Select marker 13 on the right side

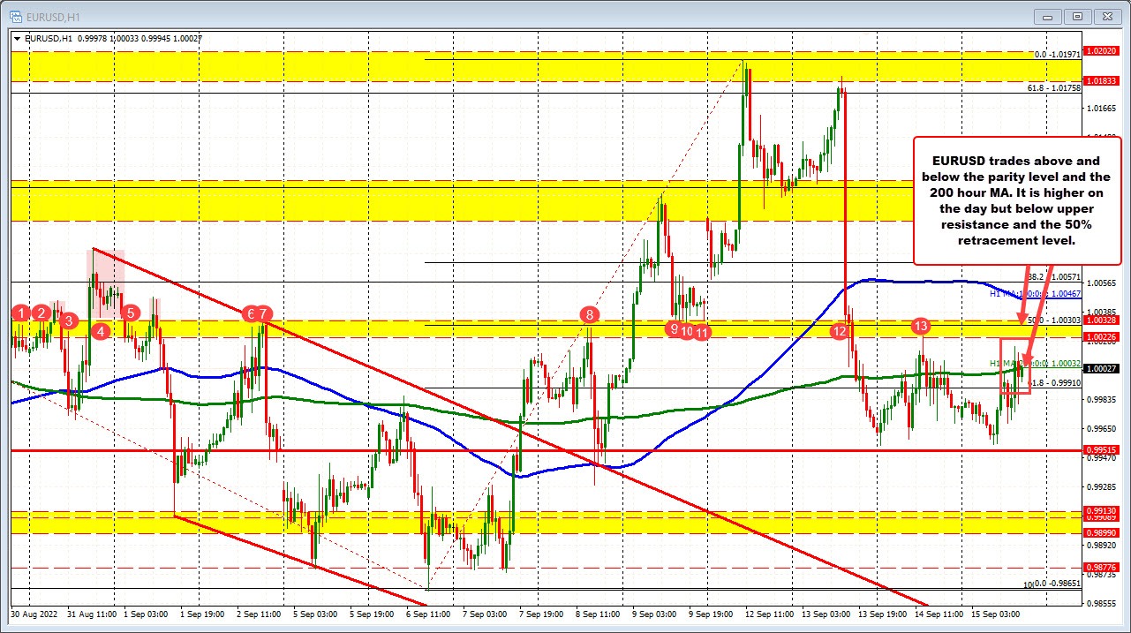click(x=922, y=326)
